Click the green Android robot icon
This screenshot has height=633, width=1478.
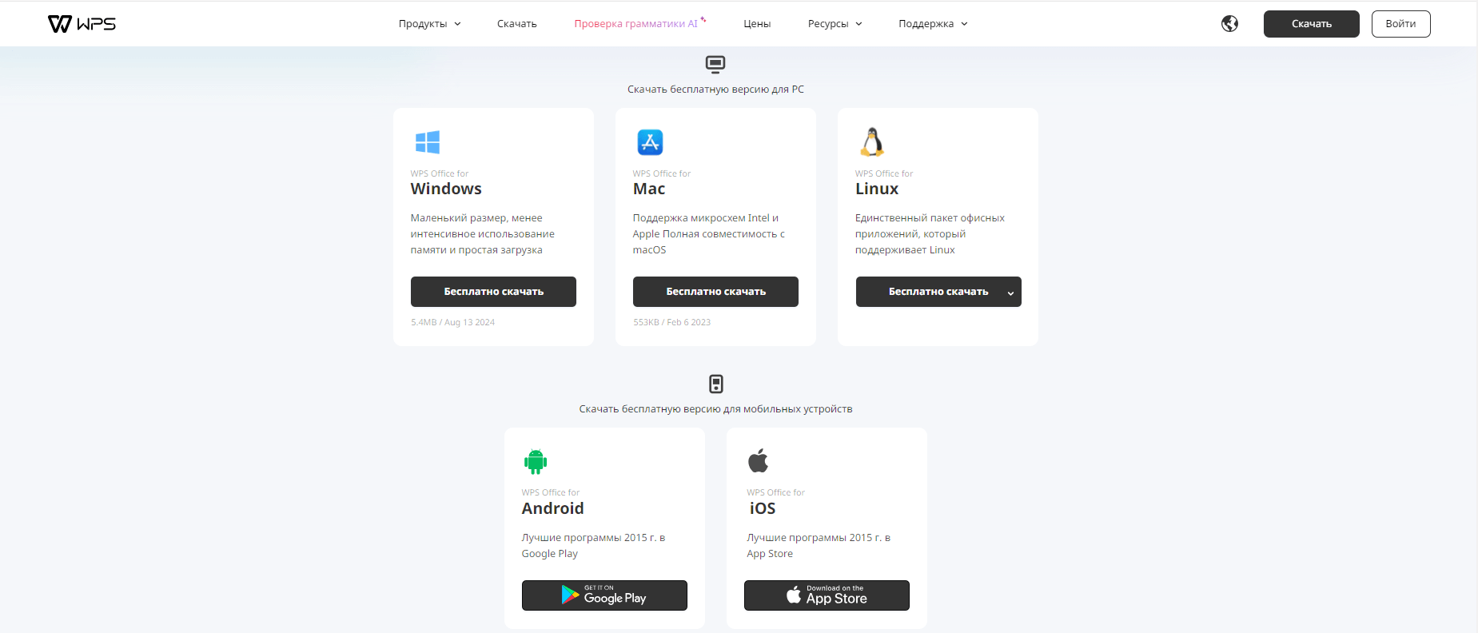click(536, 461)
